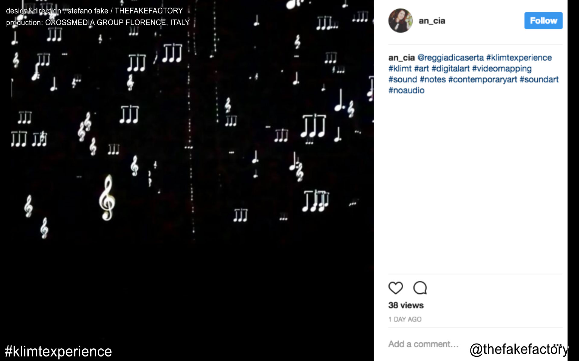Follow the an_cia account
This screenshot has height=361, width=579.
tap(543, 20)
